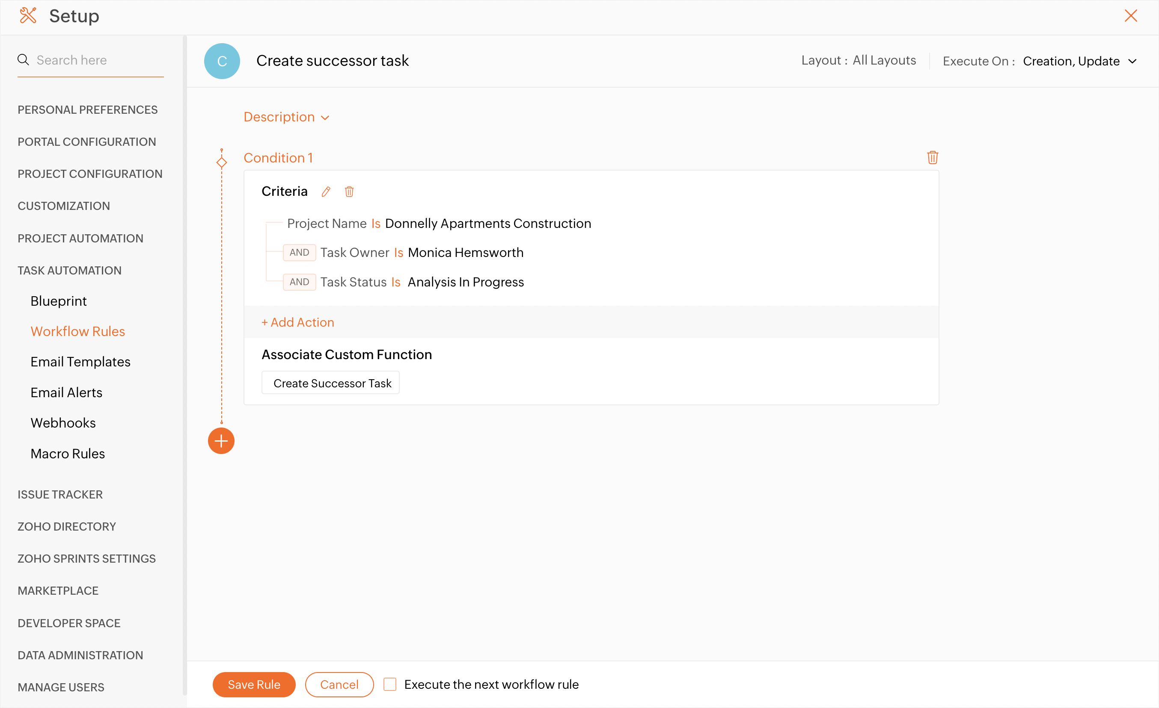Click the Cancel button

point(339,684)
